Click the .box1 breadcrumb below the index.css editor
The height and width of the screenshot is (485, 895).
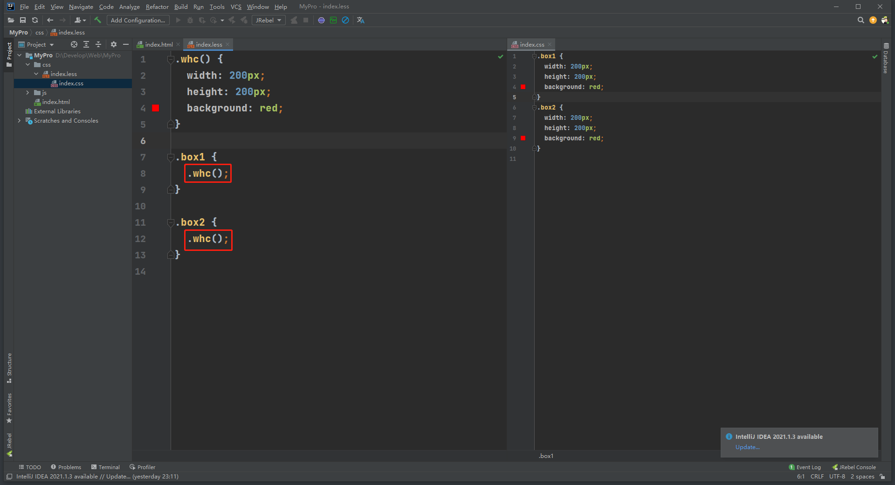coord(546,456)
